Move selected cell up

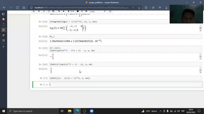click(x=59, y=11)
